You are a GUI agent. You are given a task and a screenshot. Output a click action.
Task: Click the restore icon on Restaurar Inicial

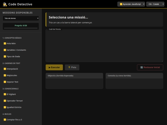click(142, 67)
